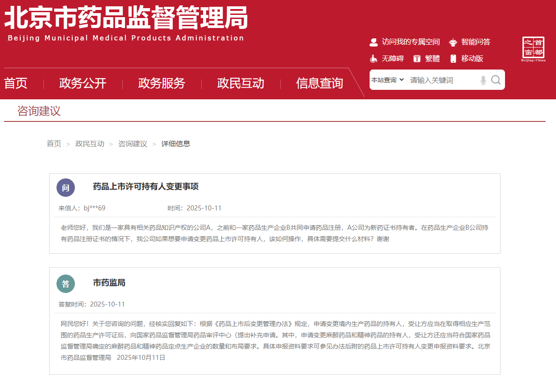Click the 繁體 traditional Chinese icon

pos(416,58)
